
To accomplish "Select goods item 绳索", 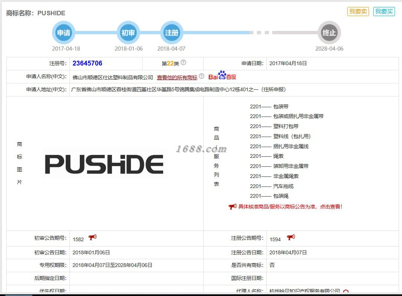I will tap(278, 156).
